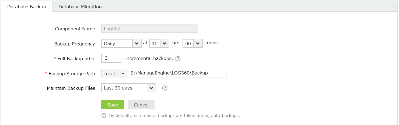Click the Full Backup after number field
Screen dimensions: 399x125
click(x=111, y=58)
